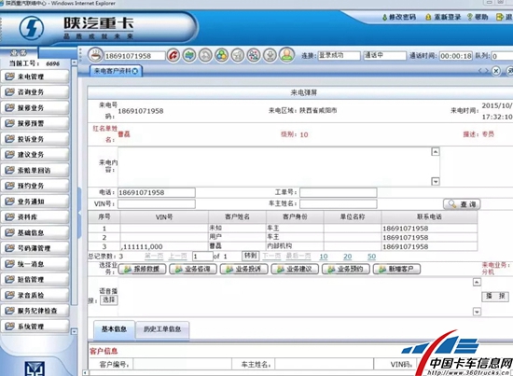
Task: Click the coffee-cup break status icon
Action: click(95, 55)
